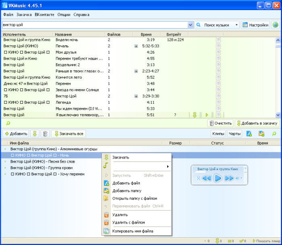Click the shuffle icon in the mini player
The image size is (282, 245).
198,178
